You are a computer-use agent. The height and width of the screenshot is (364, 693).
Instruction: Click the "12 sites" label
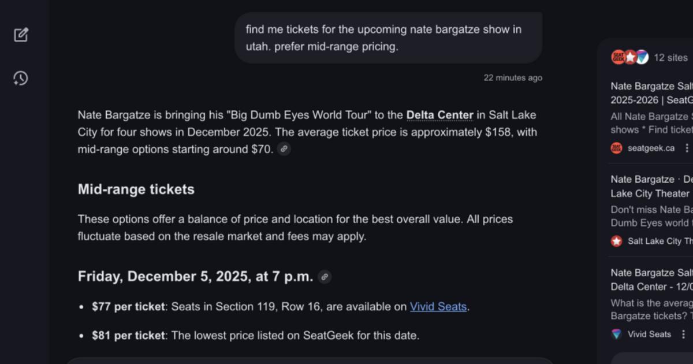[670, 57]
